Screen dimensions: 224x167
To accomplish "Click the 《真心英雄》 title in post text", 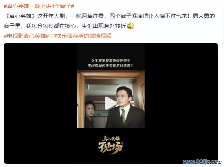I will coord(20,16).
